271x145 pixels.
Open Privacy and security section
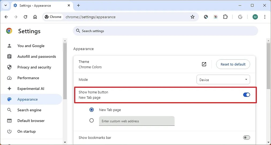pos(31,67)
